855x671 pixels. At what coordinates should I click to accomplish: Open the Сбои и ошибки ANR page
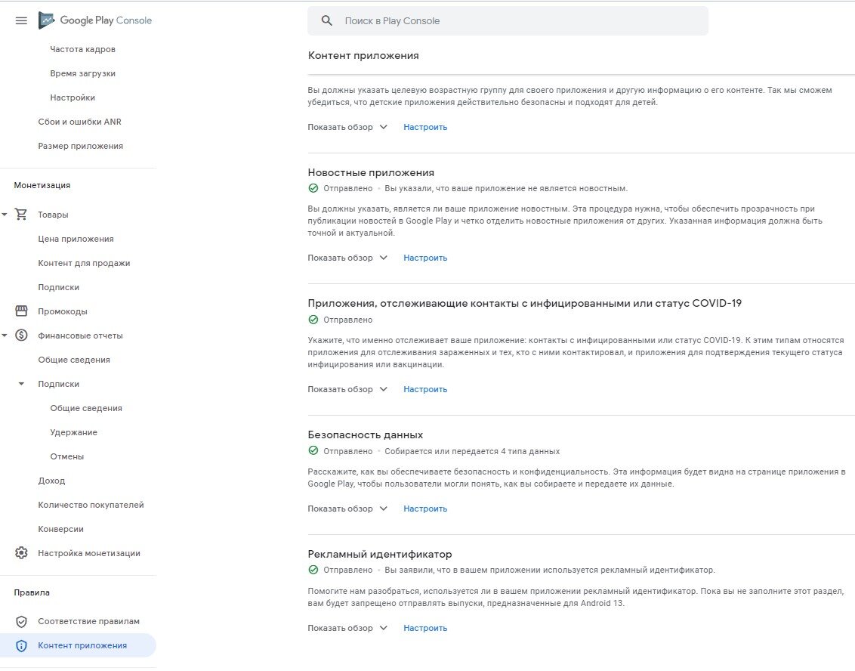click(x=79, y=121)
